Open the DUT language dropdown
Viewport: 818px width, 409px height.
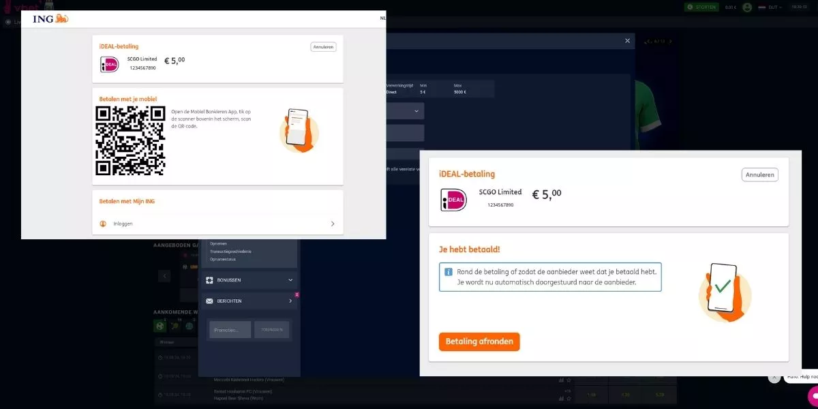click(x=770, y=7)
